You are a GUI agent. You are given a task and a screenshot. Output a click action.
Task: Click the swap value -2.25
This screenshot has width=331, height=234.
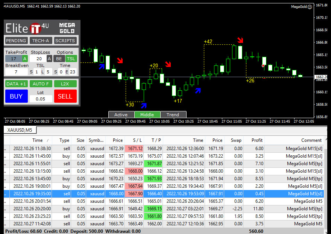(x=237, y=209)
